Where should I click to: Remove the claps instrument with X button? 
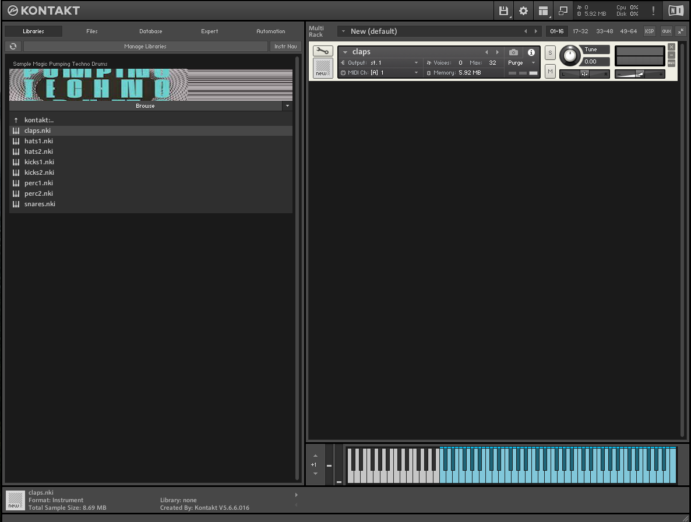pos(671,47)
